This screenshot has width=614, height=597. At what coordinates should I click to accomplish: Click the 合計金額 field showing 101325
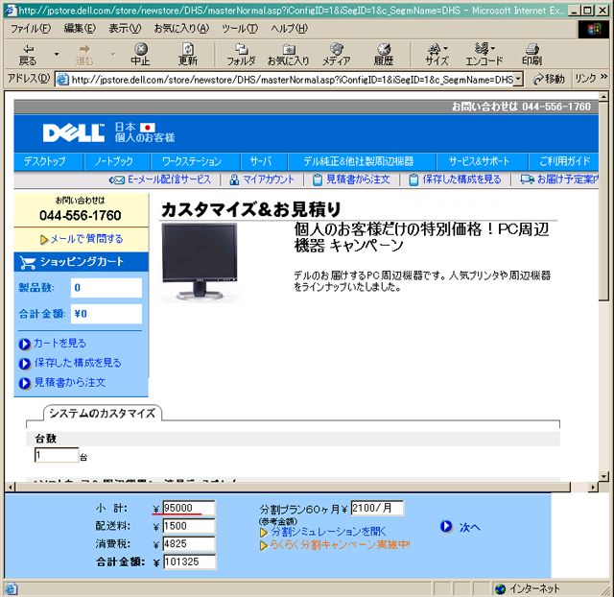(x=190, y=561)
